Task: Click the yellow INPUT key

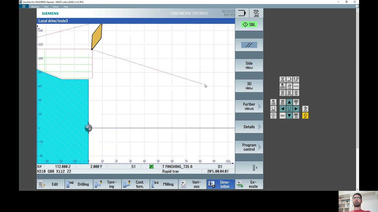Action: [x=305, y=115]
